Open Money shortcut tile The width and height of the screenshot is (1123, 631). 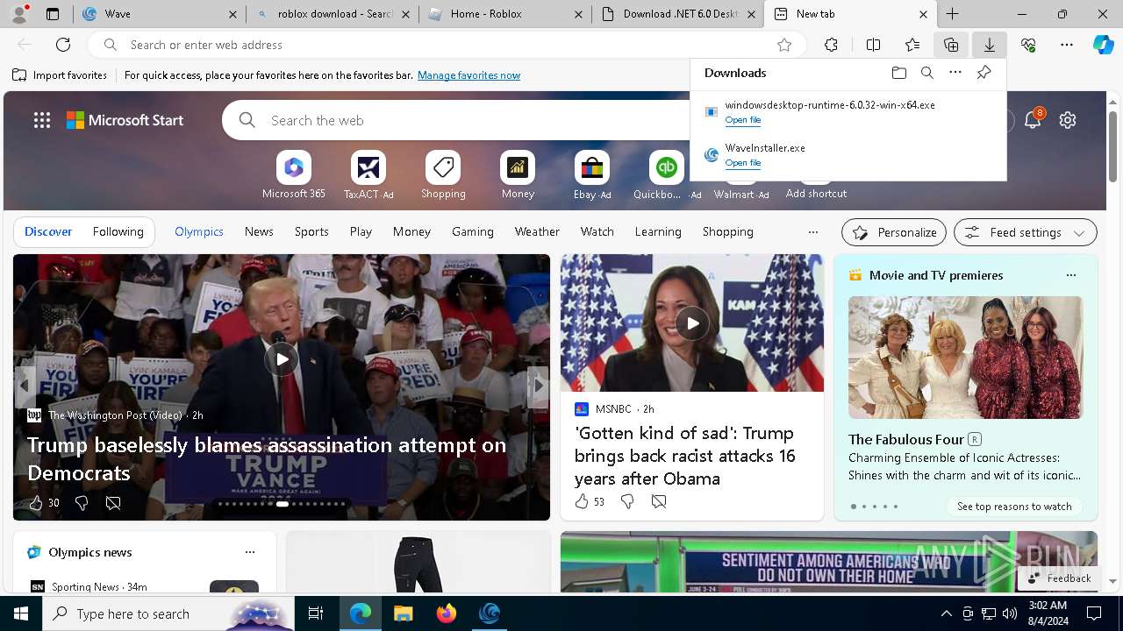click(518, 174)
